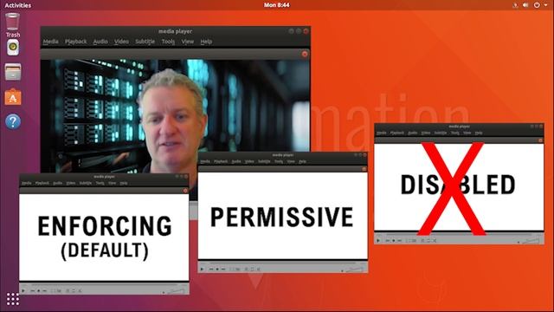Image resolution: width=554 pixels, height=312 pixels.
Task: Click main media player title bar
Action: (x=175, y=31)
